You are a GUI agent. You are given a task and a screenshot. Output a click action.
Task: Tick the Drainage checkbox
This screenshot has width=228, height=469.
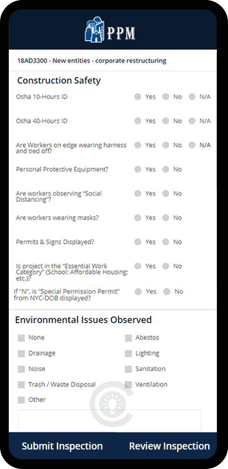click(x=21, y=353)
